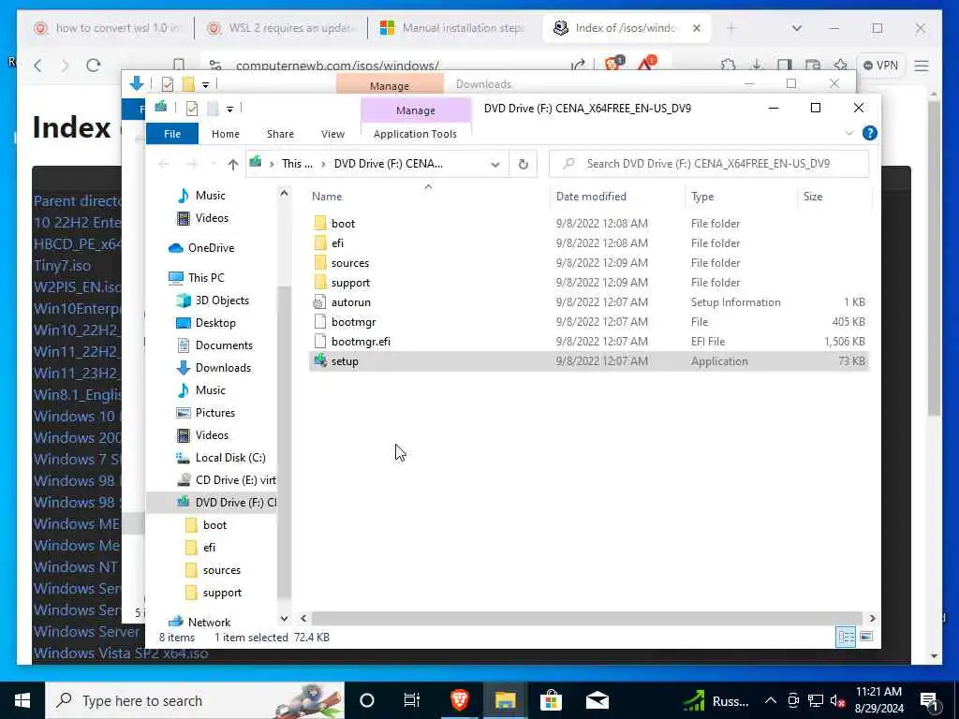Viewport: 959px width, 719px height.
Task: Refresh the DVD Drive folder view
Action: (x=523, y=164)
